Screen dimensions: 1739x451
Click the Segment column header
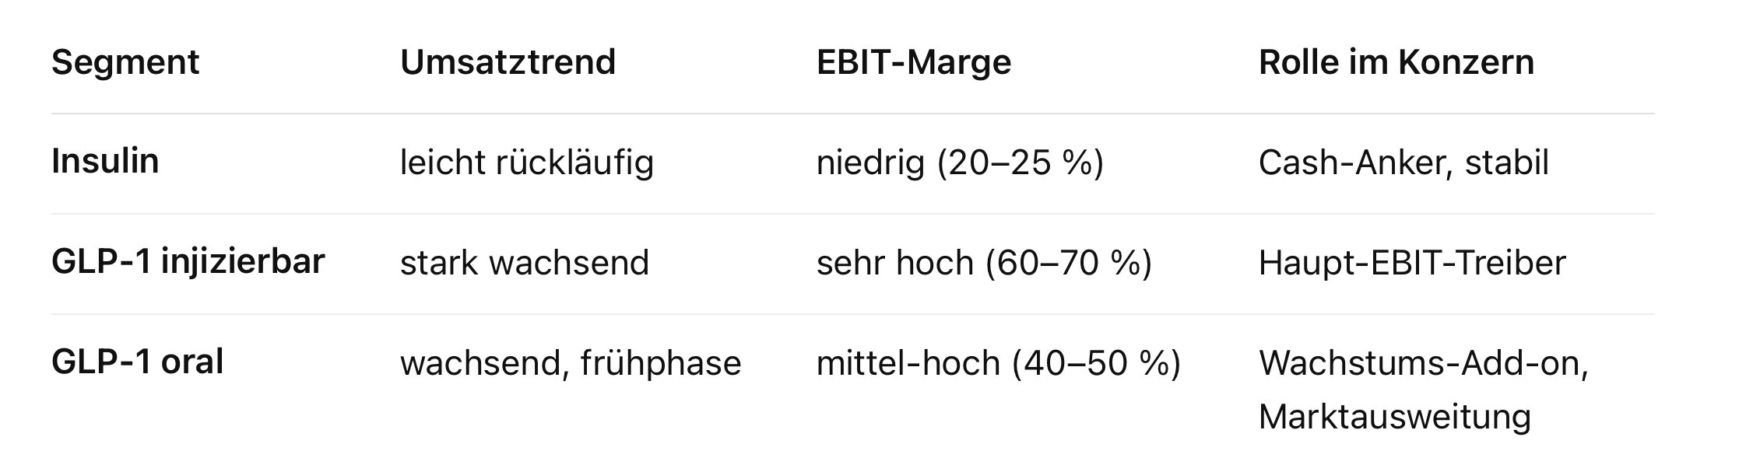(125, 62)
